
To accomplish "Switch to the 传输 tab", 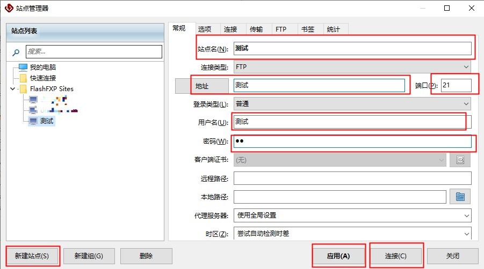I will tap(256, 29).
